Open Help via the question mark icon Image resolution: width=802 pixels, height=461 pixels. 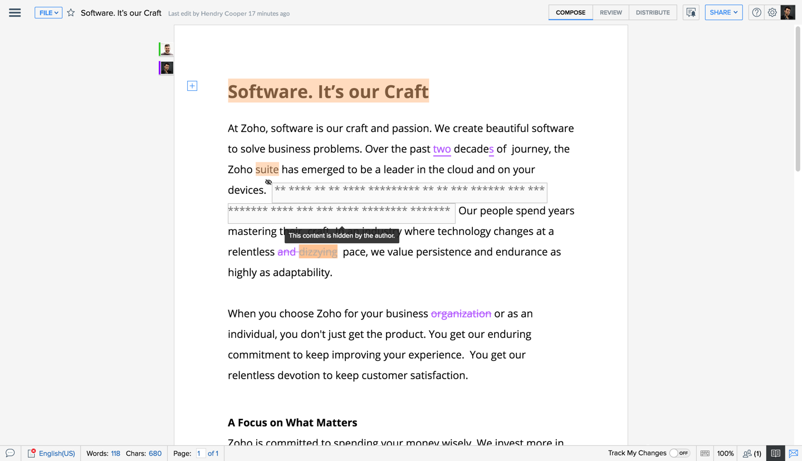pos(756,12)
